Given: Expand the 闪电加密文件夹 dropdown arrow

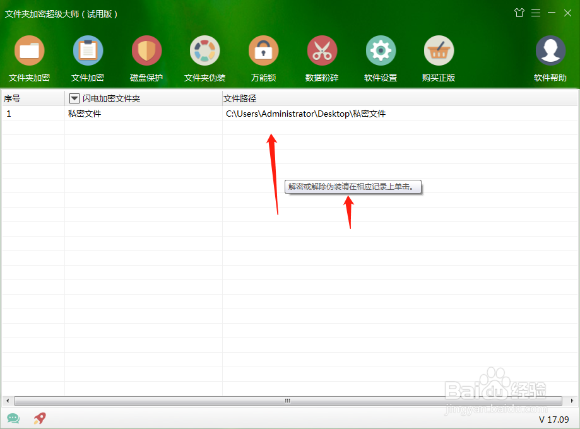Looking at the screenshot, I should click(74, 98).
